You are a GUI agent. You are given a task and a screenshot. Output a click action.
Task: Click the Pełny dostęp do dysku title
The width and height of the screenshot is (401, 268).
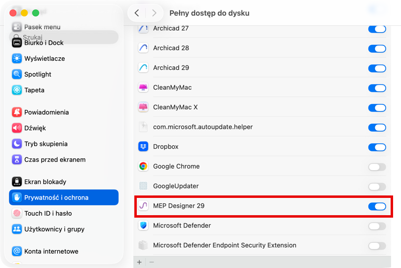[x=209, y=13]
